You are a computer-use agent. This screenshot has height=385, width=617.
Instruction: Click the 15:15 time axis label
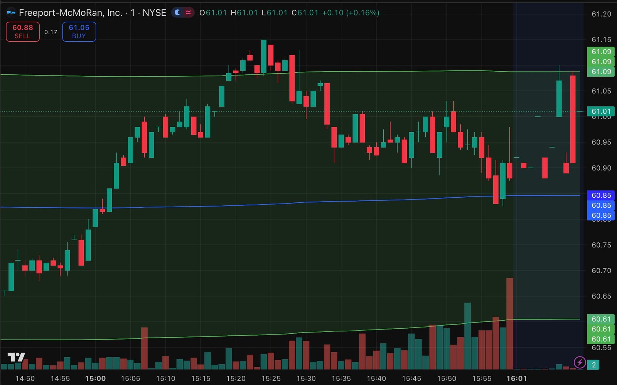click(201, 378)
